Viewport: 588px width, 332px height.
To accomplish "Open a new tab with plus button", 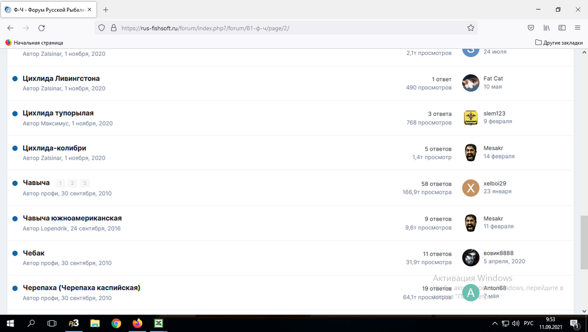I will [106, 9].
